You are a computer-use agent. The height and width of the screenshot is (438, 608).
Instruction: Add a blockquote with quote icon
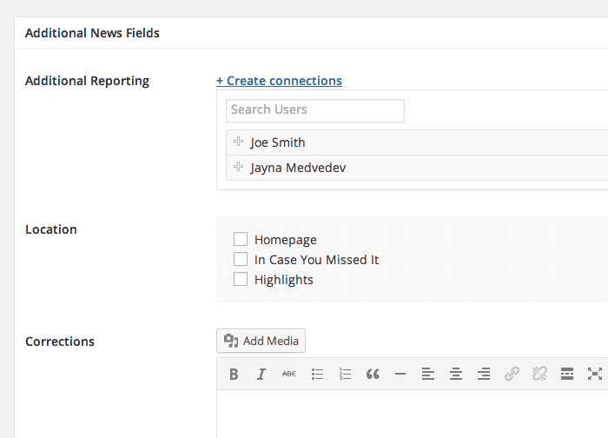tap(373, 374)
